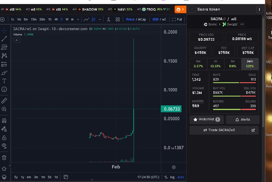
Task: Remove drawings with the trash icon
Action: click(4, 157)
